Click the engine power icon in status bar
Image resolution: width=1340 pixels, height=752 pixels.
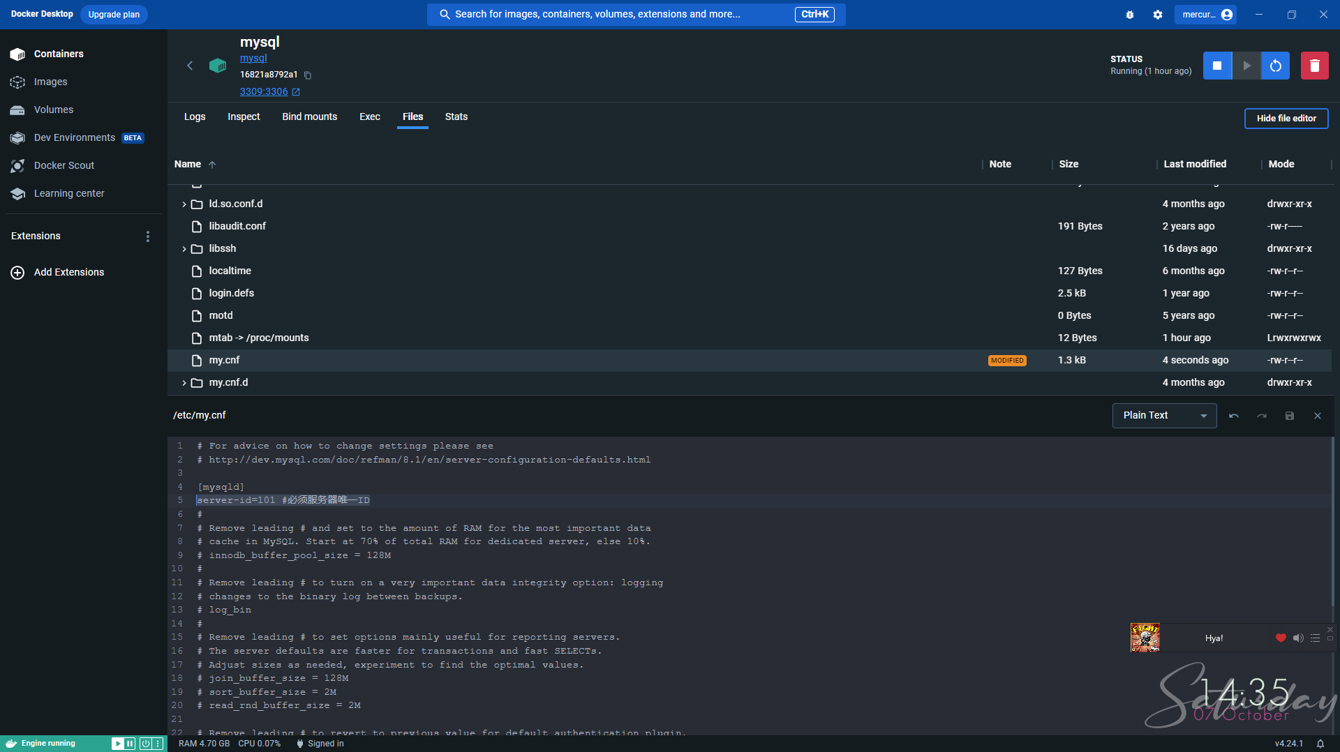[145, 744]
